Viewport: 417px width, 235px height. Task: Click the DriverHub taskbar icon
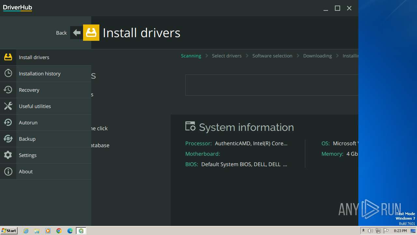point(81,231)
